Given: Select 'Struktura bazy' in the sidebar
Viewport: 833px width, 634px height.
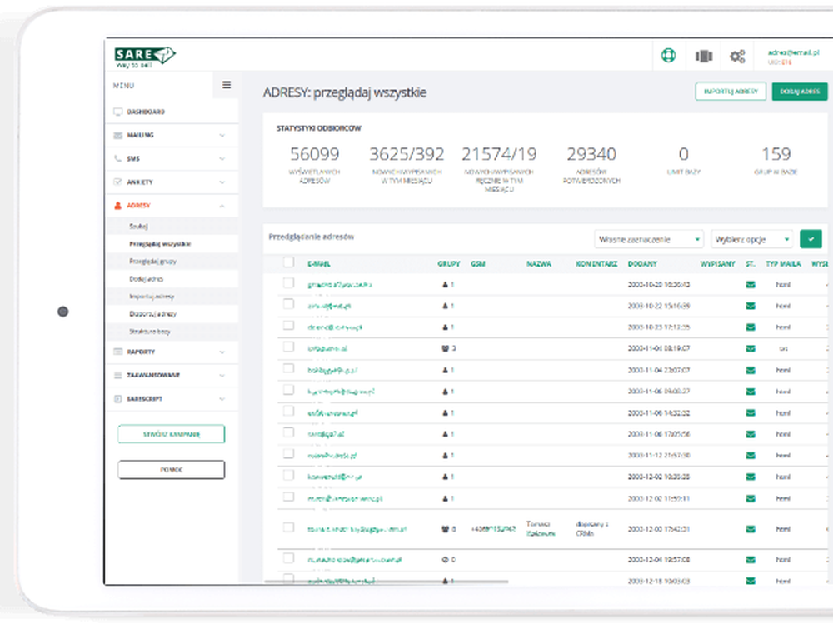Looking at the screenshot, I should tap(150, 332).
